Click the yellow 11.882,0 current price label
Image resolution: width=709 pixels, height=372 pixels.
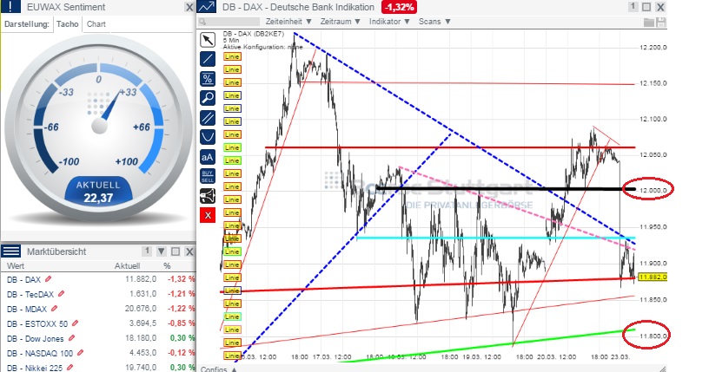click(653, 277)
